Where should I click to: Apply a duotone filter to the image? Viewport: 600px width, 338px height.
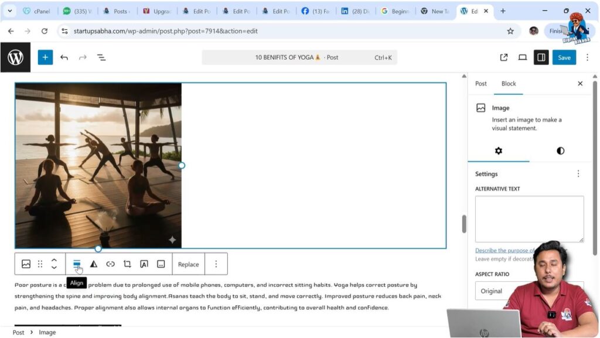click(94, 264)
